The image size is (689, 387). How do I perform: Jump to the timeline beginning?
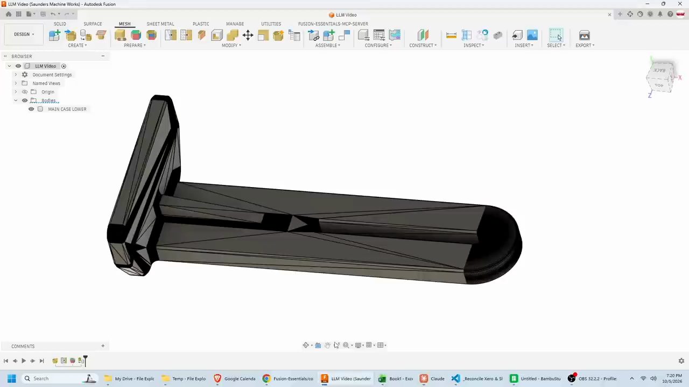pos(5,361)
